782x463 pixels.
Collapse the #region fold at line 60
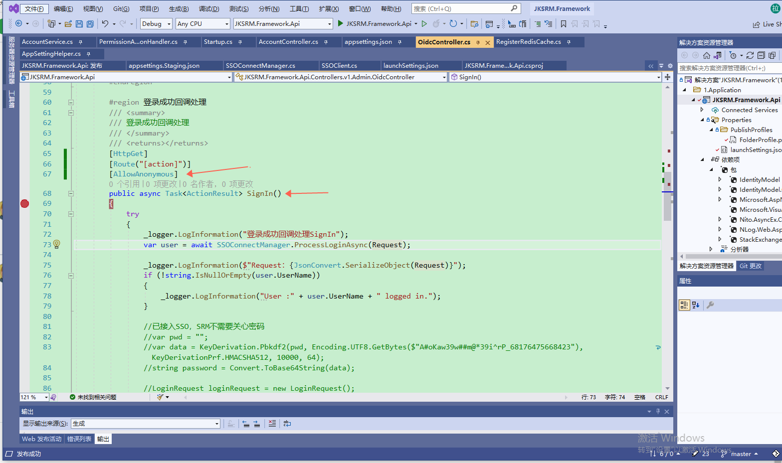(71, 102)
